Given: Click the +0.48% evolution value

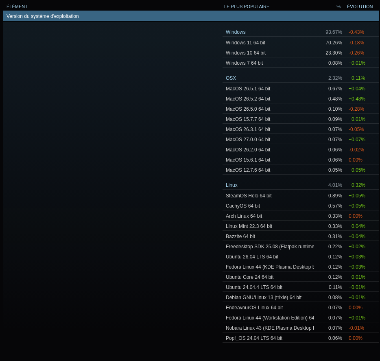Looking at the screenshot, I should (x=357, y=98).
